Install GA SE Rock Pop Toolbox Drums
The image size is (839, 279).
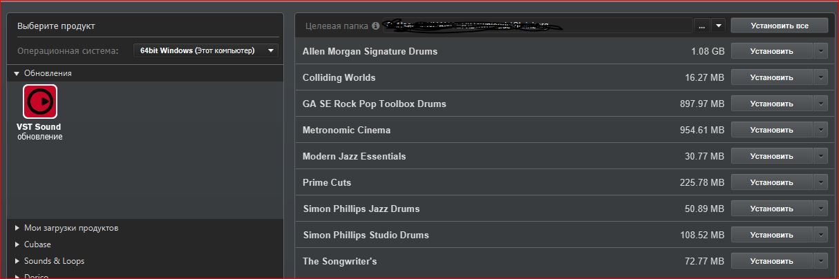pos(772,104)
